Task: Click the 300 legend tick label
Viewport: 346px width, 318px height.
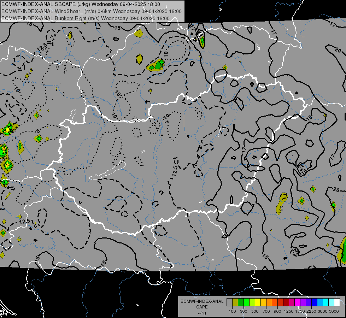Action: [244, 311]
